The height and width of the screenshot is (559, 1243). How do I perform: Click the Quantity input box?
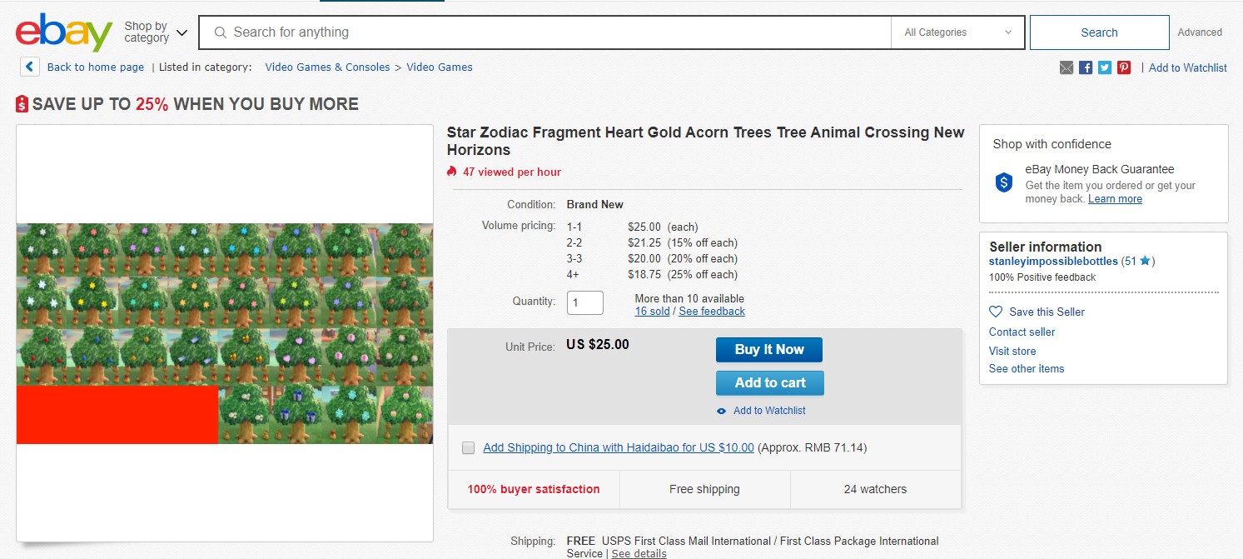(584, 302)
